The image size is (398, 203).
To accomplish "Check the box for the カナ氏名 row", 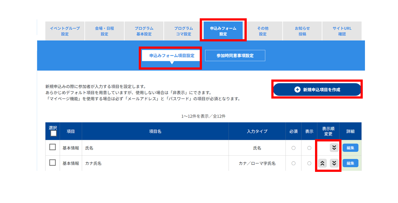I will pos(53,162).
